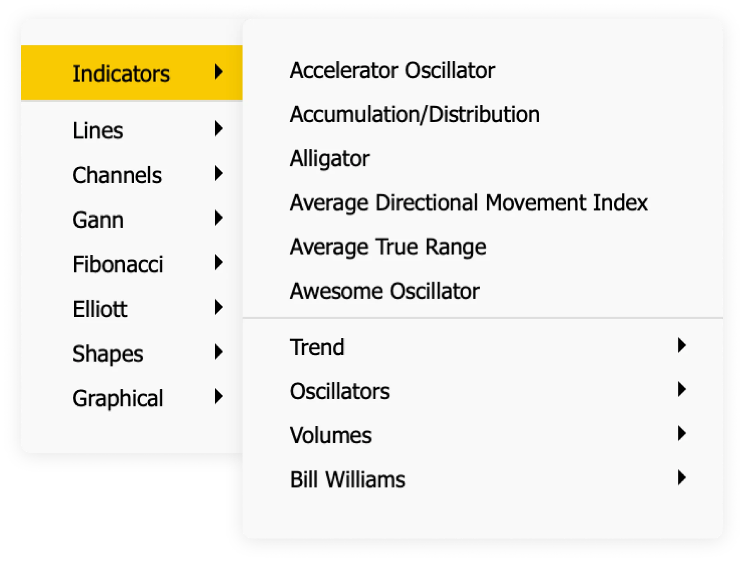Expand the Bill Williams submenu arrow

(x=682, y=478)
